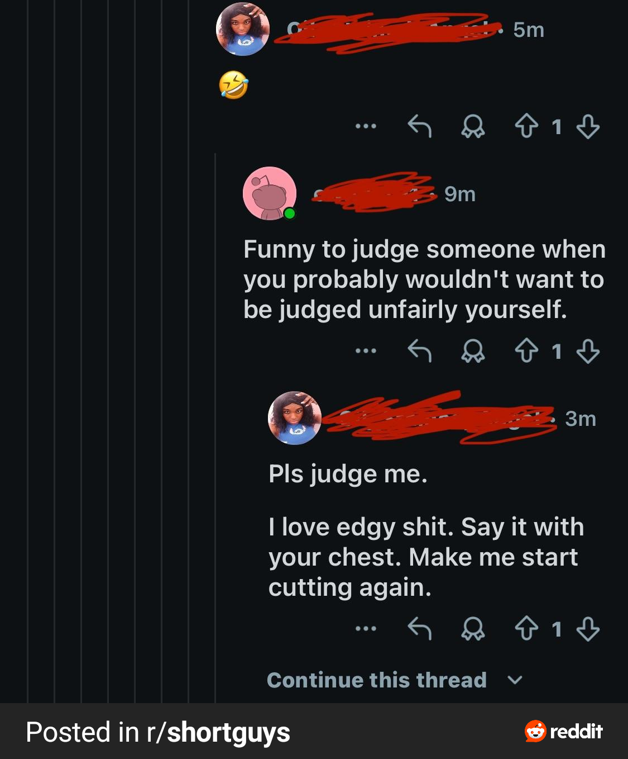The width and height of the screenshot is (628, 759).
Task: Upvote the "Funny to judge someone" comment
Action: click(x=526, y=352)
